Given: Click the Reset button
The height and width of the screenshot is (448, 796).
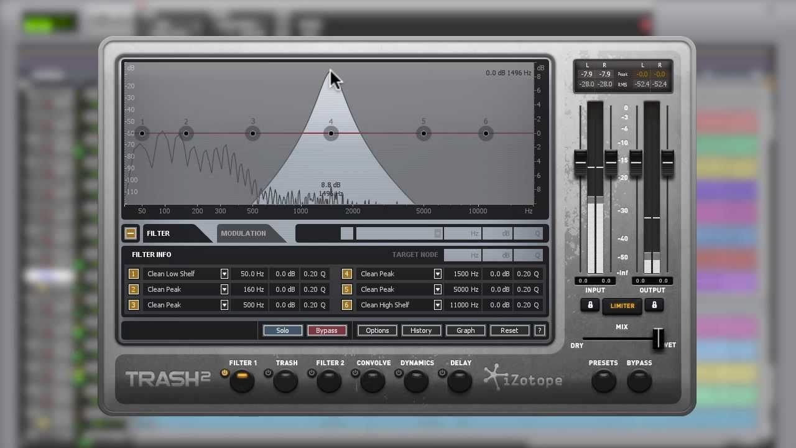Looking at the screenshot, I should pyautogui.click(x=509, y=330).
